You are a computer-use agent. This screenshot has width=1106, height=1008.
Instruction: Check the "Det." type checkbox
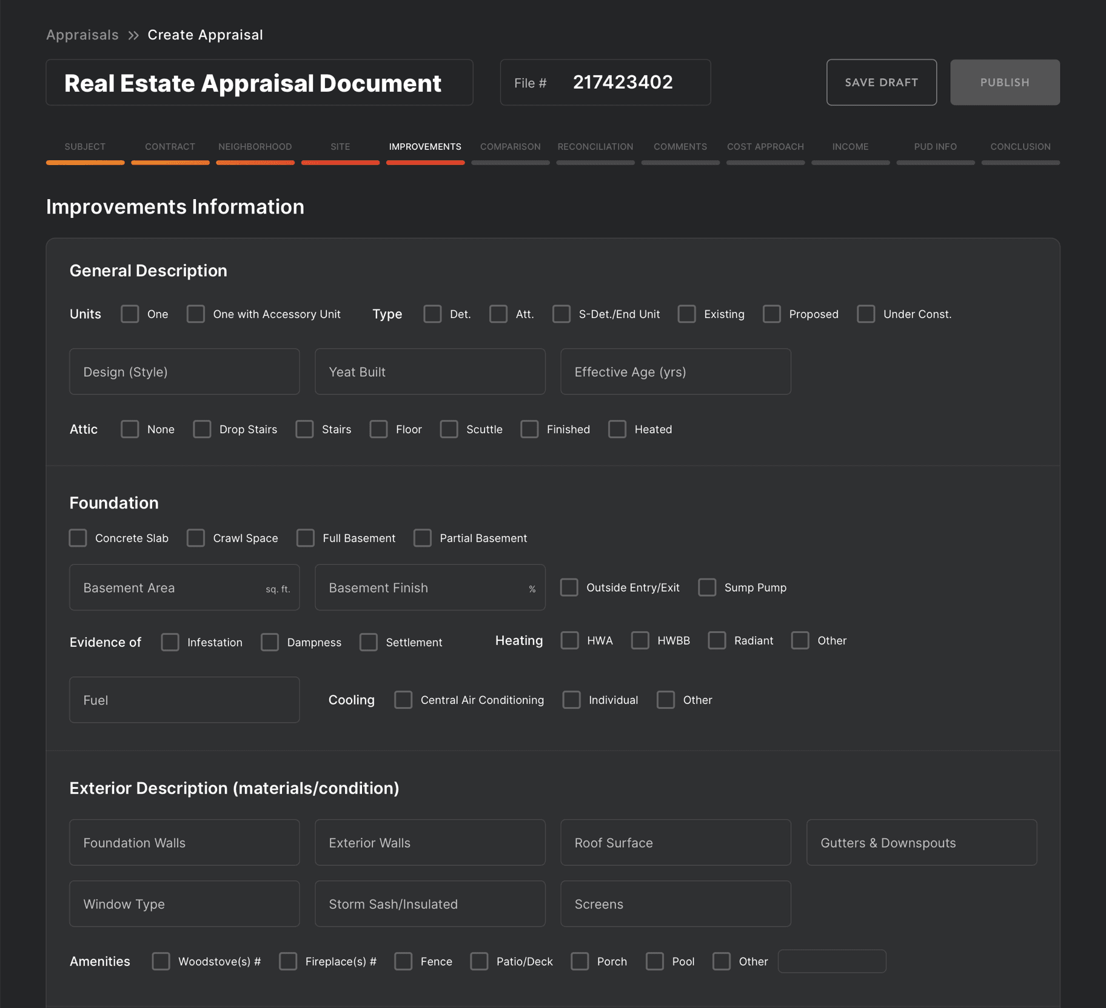(432, 314)
